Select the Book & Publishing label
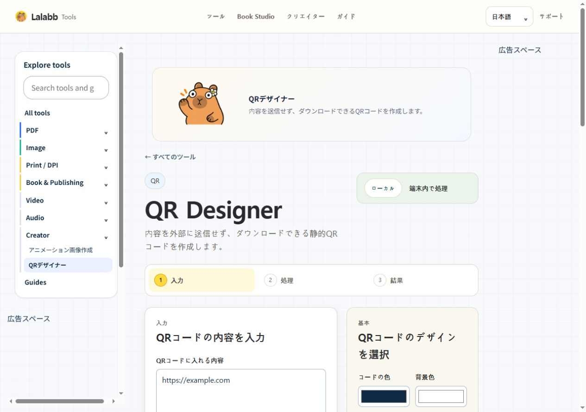Screen dimensions: 586x412 (x=55, y=183)
